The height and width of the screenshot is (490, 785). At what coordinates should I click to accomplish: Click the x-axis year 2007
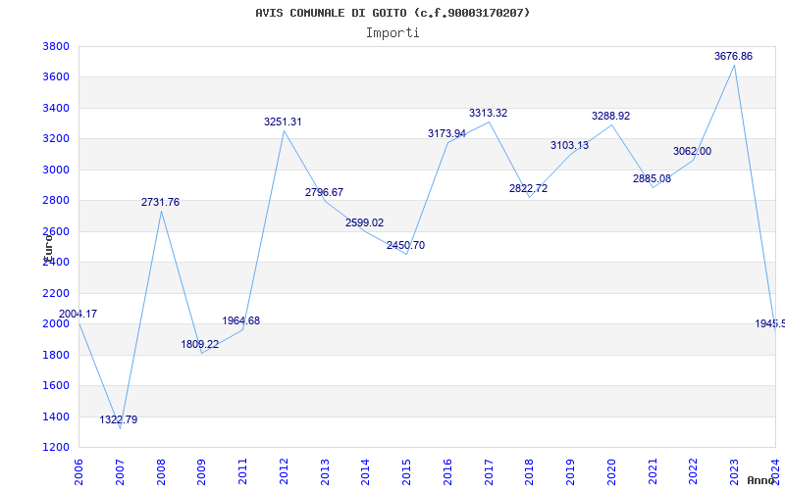[120, 472]
